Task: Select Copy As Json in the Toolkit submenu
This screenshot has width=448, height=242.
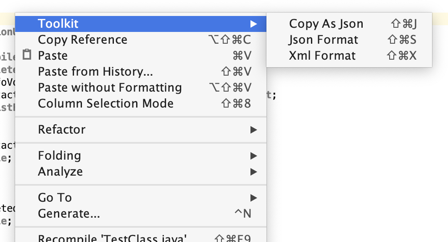Action: point(326,24)
